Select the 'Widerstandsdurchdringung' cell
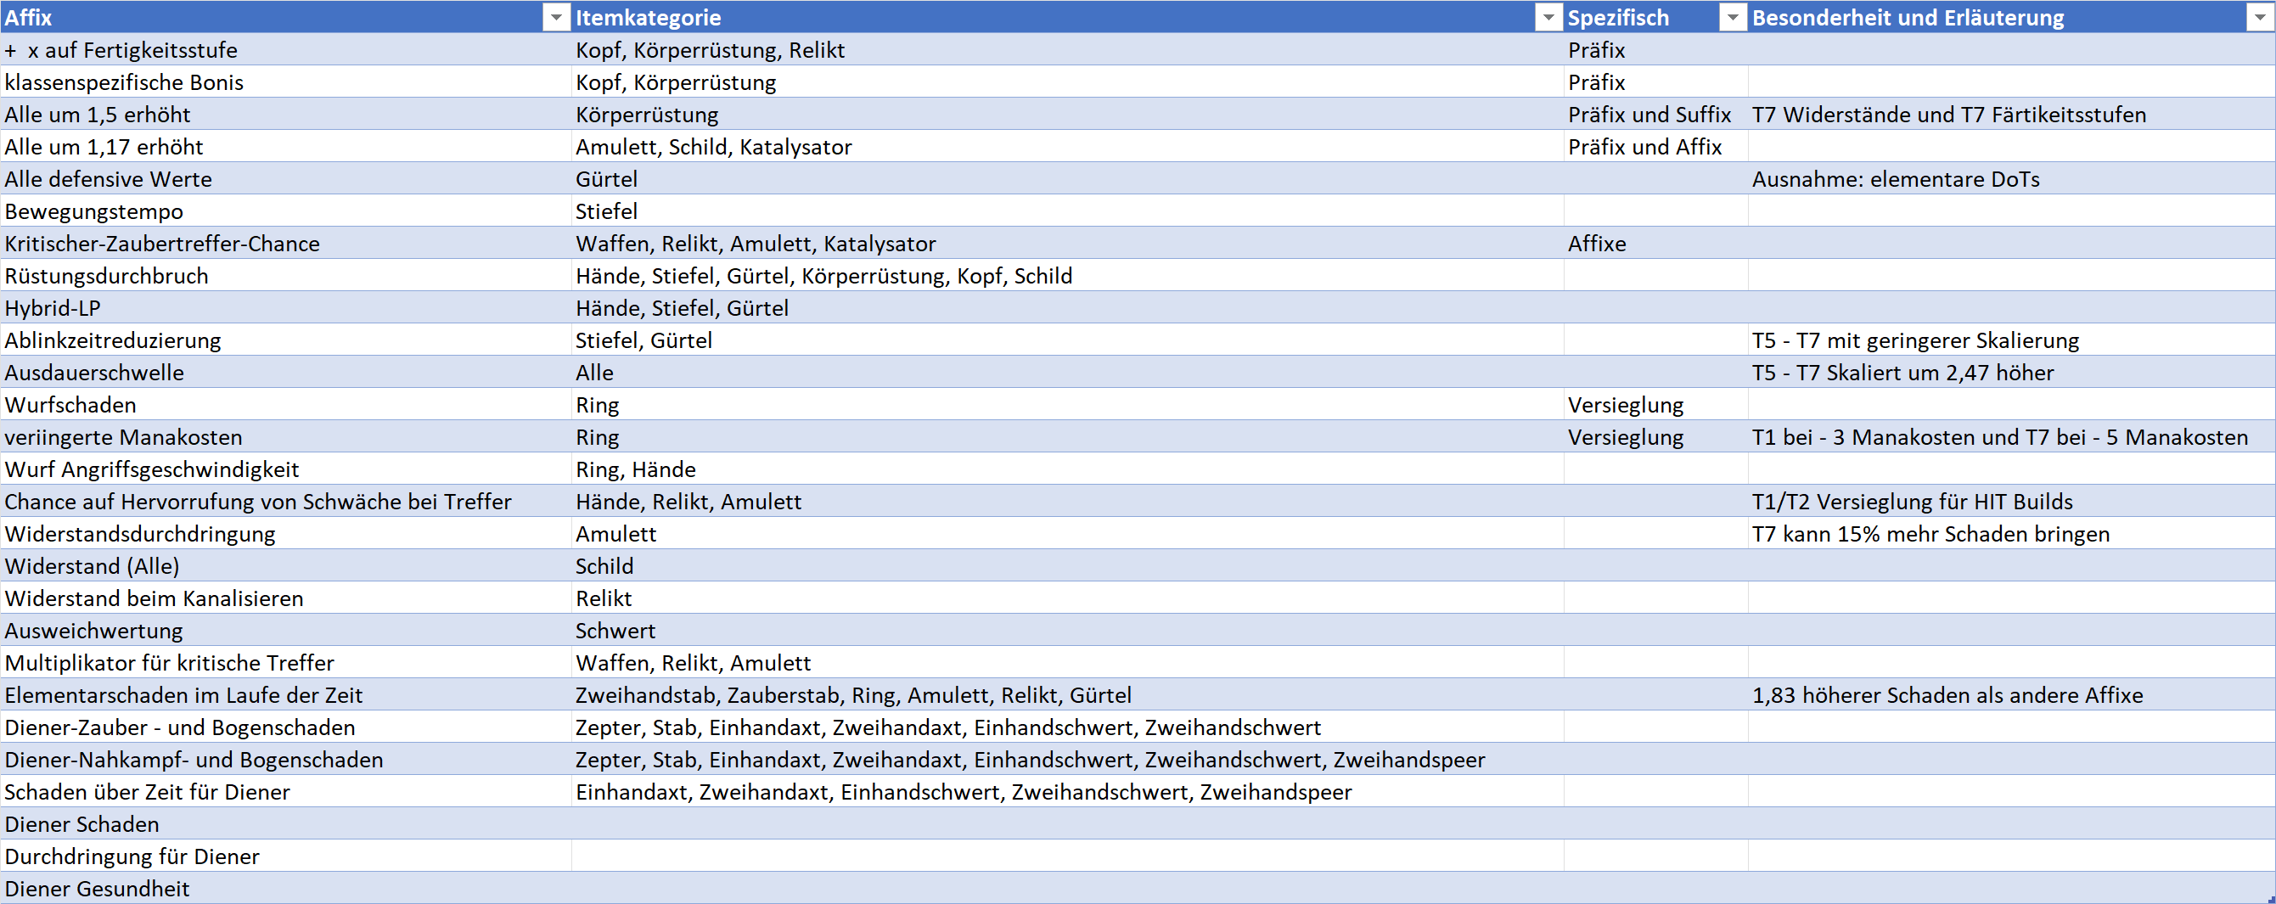Screen dimensions: 2276x904 click(x=285, y=534)
